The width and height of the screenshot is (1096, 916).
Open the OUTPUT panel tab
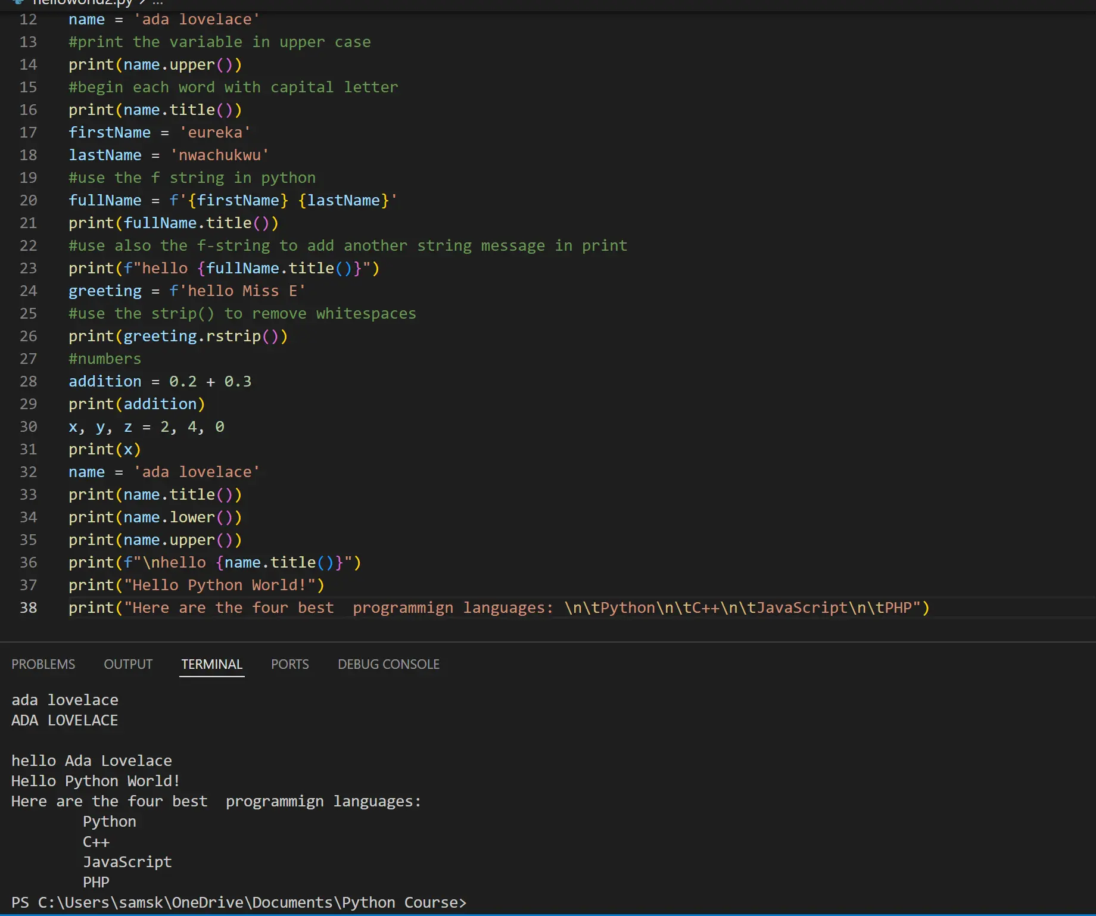[128, 664]
